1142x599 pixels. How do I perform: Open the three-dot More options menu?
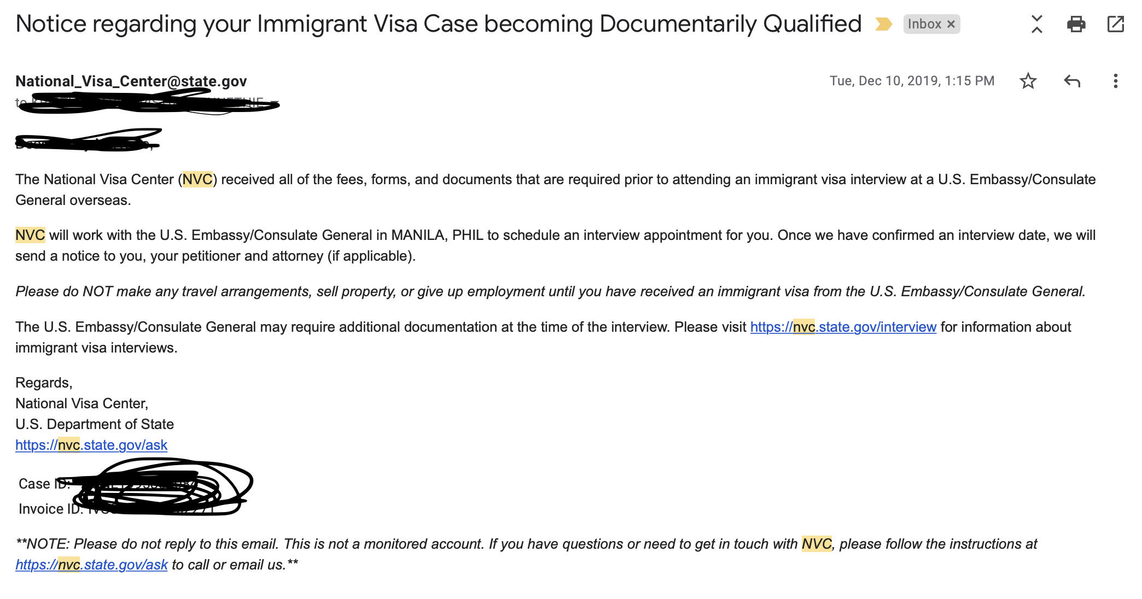(1115, 81)
